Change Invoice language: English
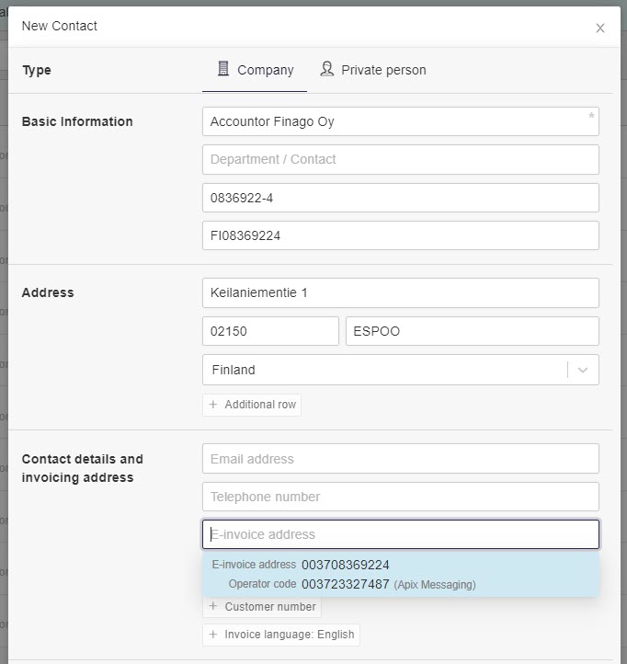The image size is (627, 664). pos(281,635)
